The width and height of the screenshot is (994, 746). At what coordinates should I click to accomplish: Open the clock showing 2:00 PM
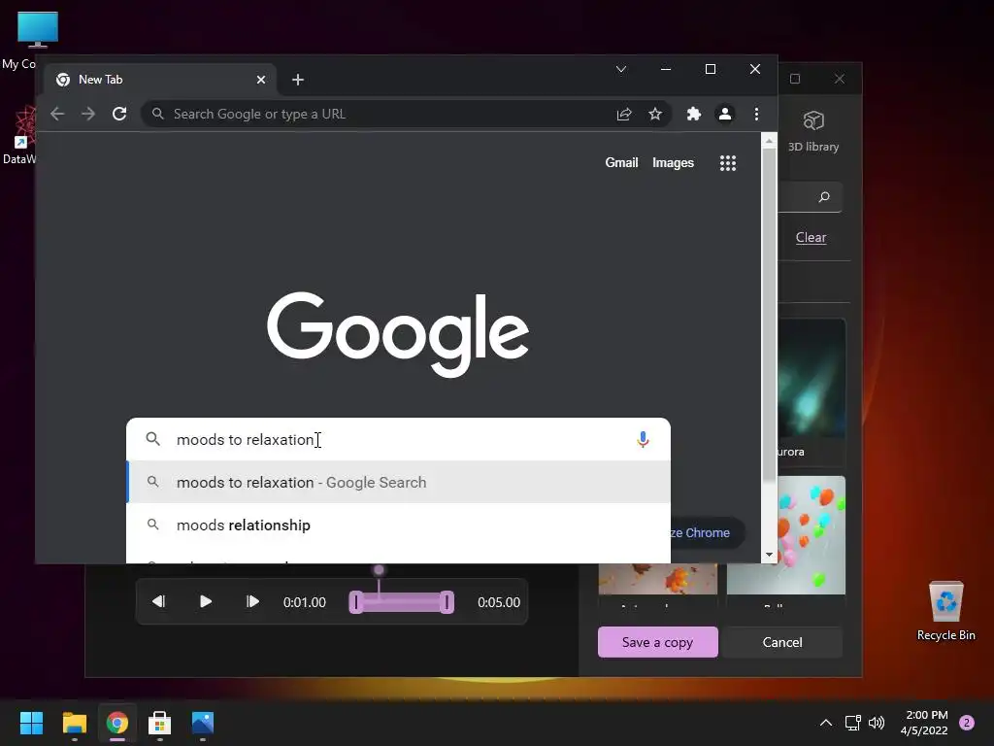pyautogui.click(x=924, y=723)
